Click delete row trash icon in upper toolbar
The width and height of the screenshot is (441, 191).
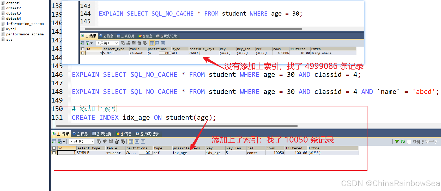pyautogui.click(x=139, y=43)
